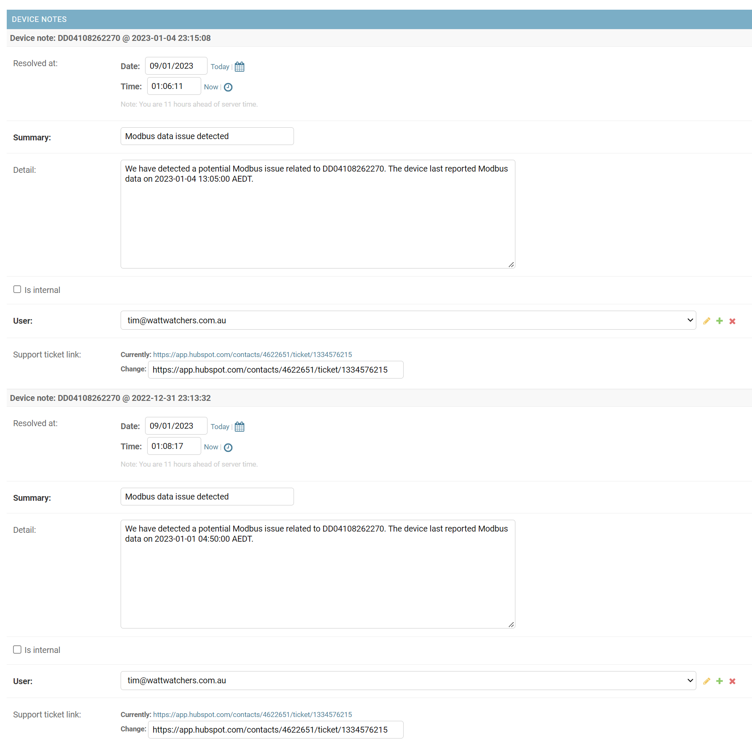The image size is (752, 744).
Task: Open clock picker for second note's time
Action: pos(228,447)
